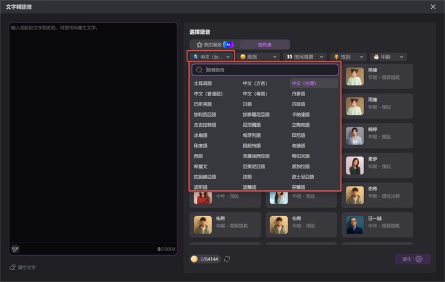Choose 西語 from the language list
This screenshot has width=445, height=282.
(x=198, y=156)
